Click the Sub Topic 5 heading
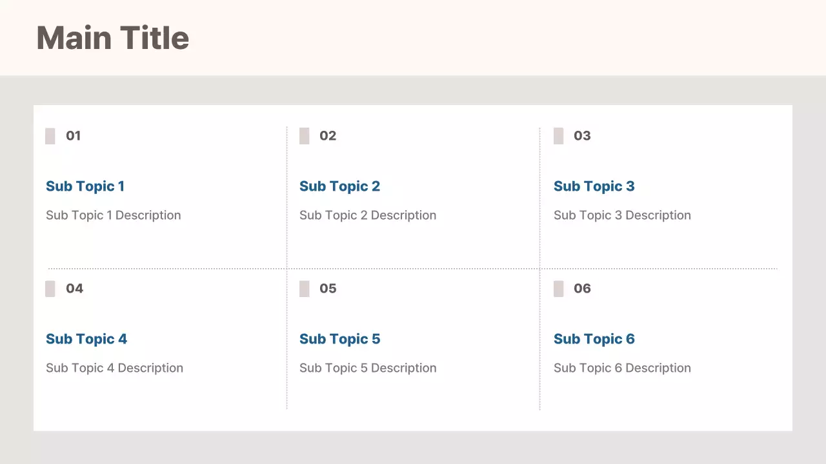 pos(339,339)
